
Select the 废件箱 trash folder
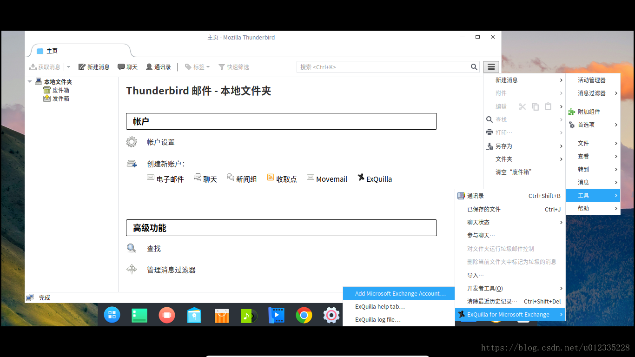(60, 90)
